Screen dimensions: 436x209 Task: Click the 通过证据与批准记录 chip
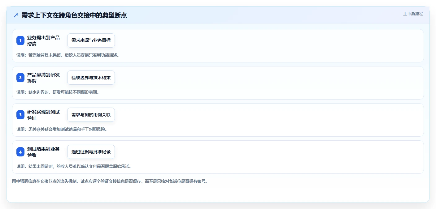[91, 152]
